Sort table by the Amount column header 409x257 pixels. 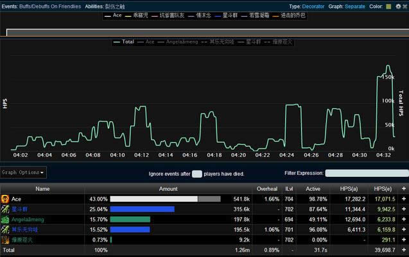point(168,189)
